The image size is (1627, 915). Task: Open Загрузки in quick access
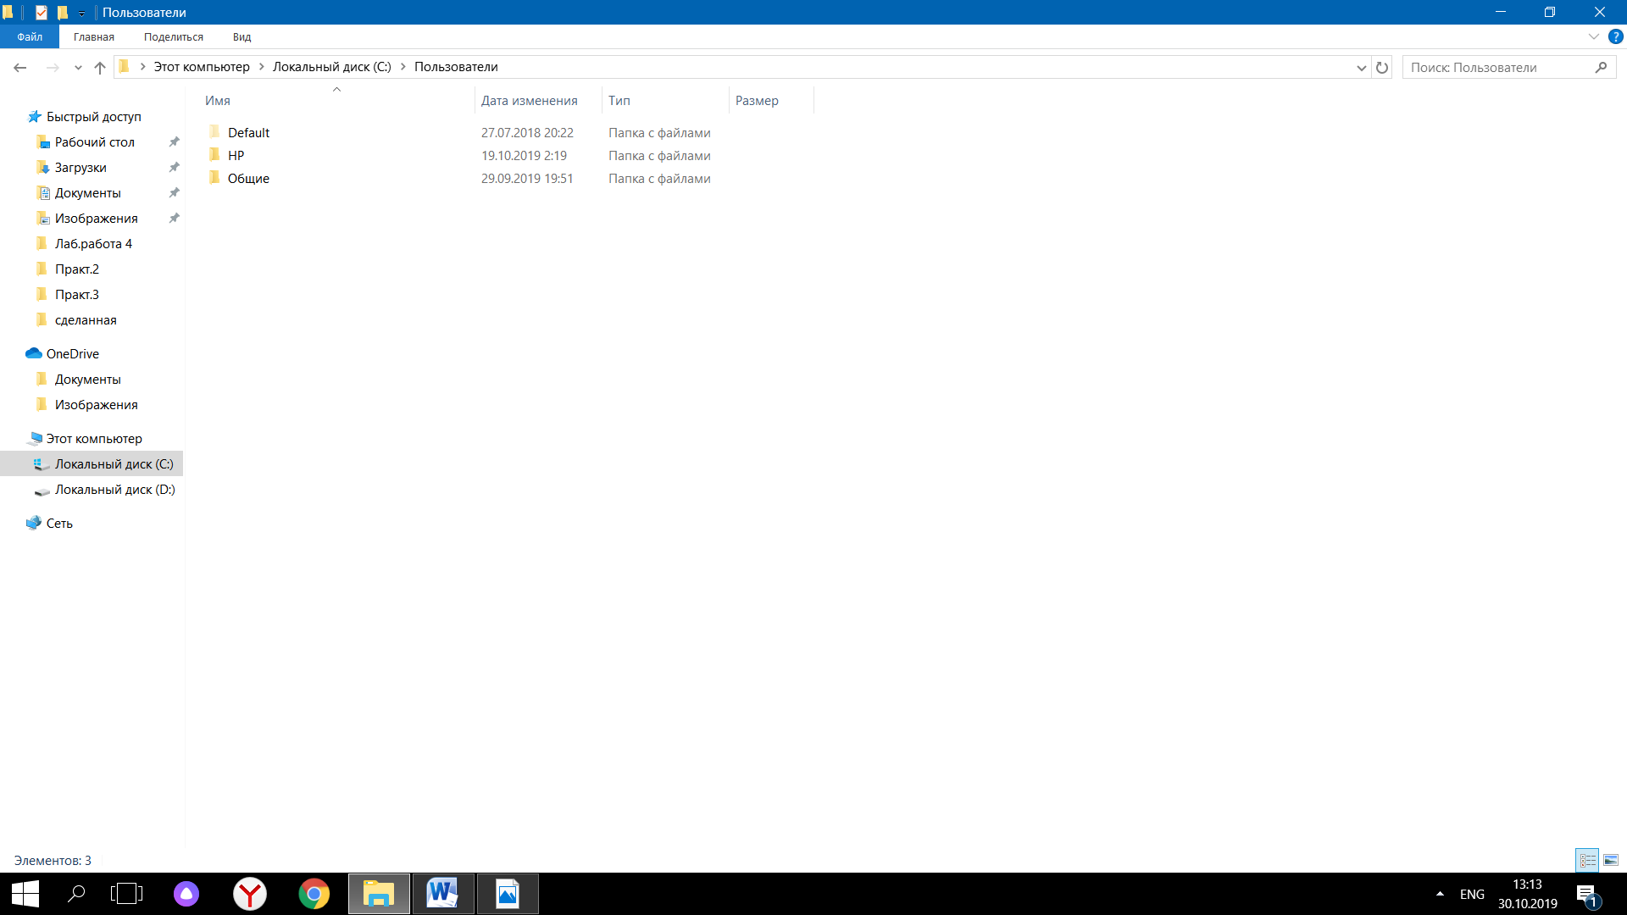tap(81, 168)
